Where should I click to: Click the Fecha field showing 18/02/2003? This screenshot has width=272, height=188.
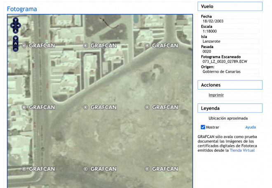click(x=230, y=21)
